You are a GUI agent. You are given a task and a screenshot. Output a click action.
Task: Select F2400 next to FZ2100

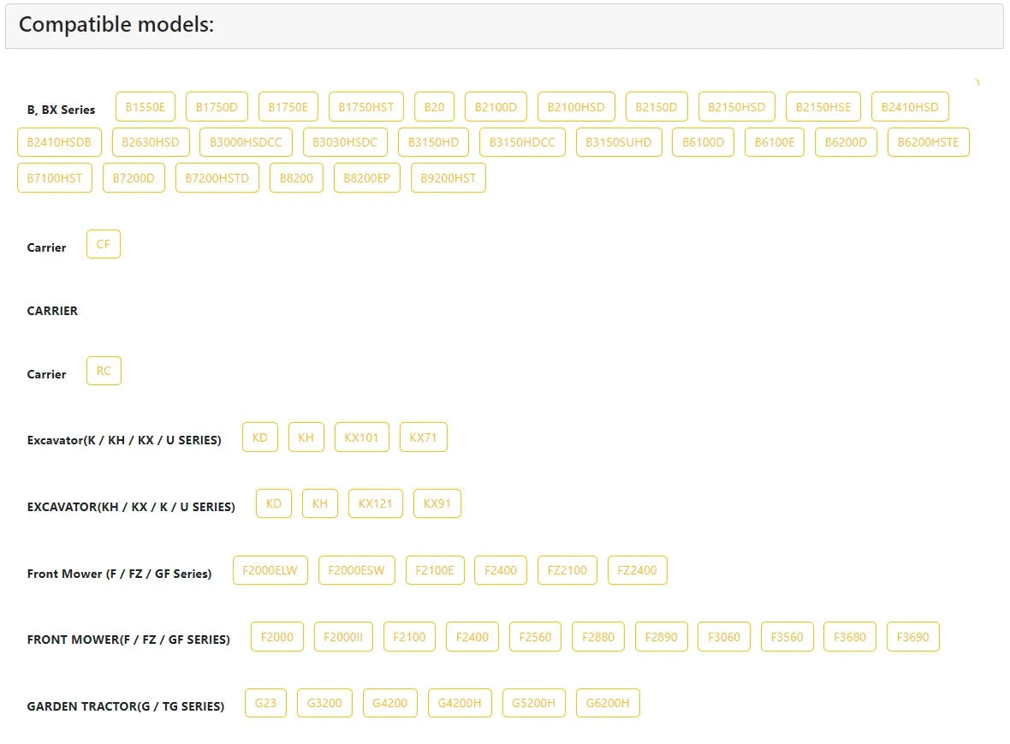coord(501,570)
